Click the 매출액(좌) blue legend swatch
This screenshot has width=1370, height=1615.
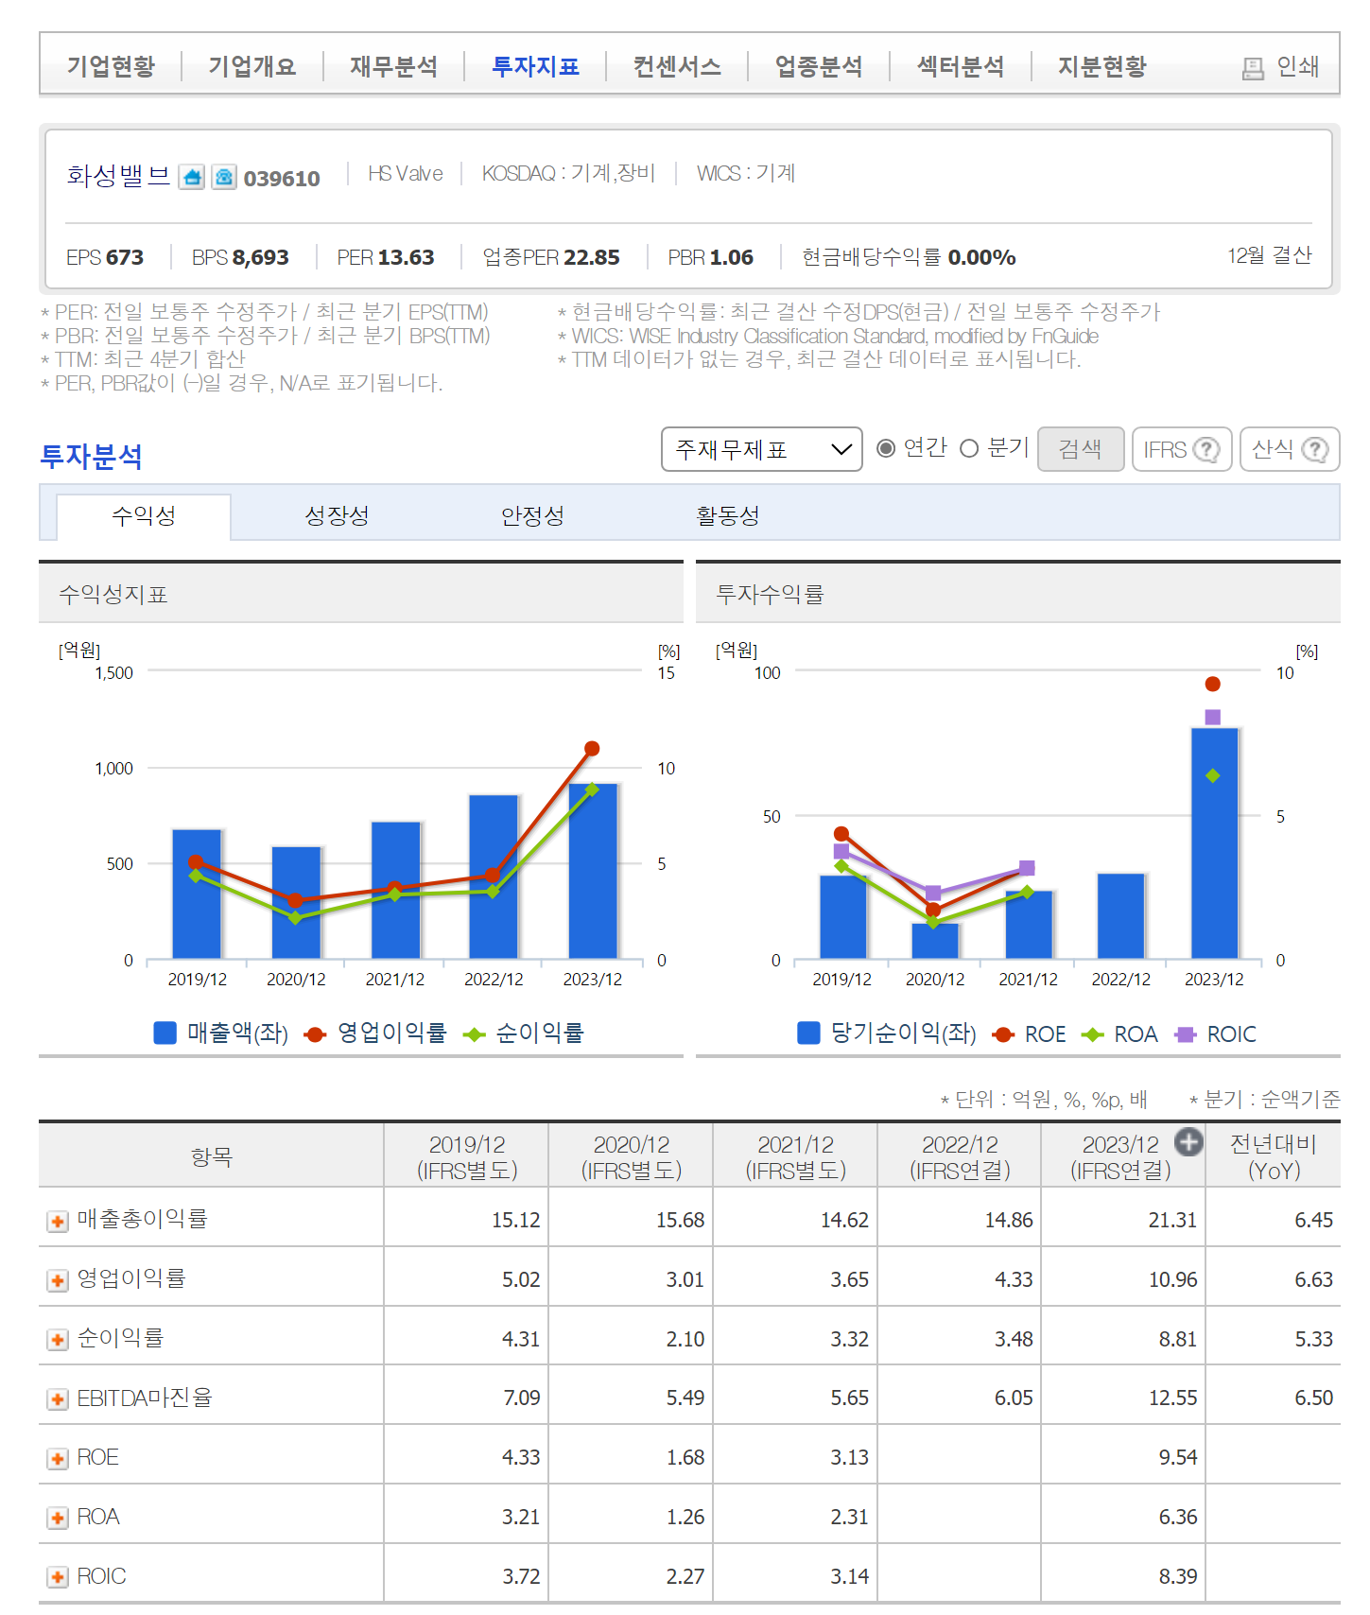[165, 1033]
